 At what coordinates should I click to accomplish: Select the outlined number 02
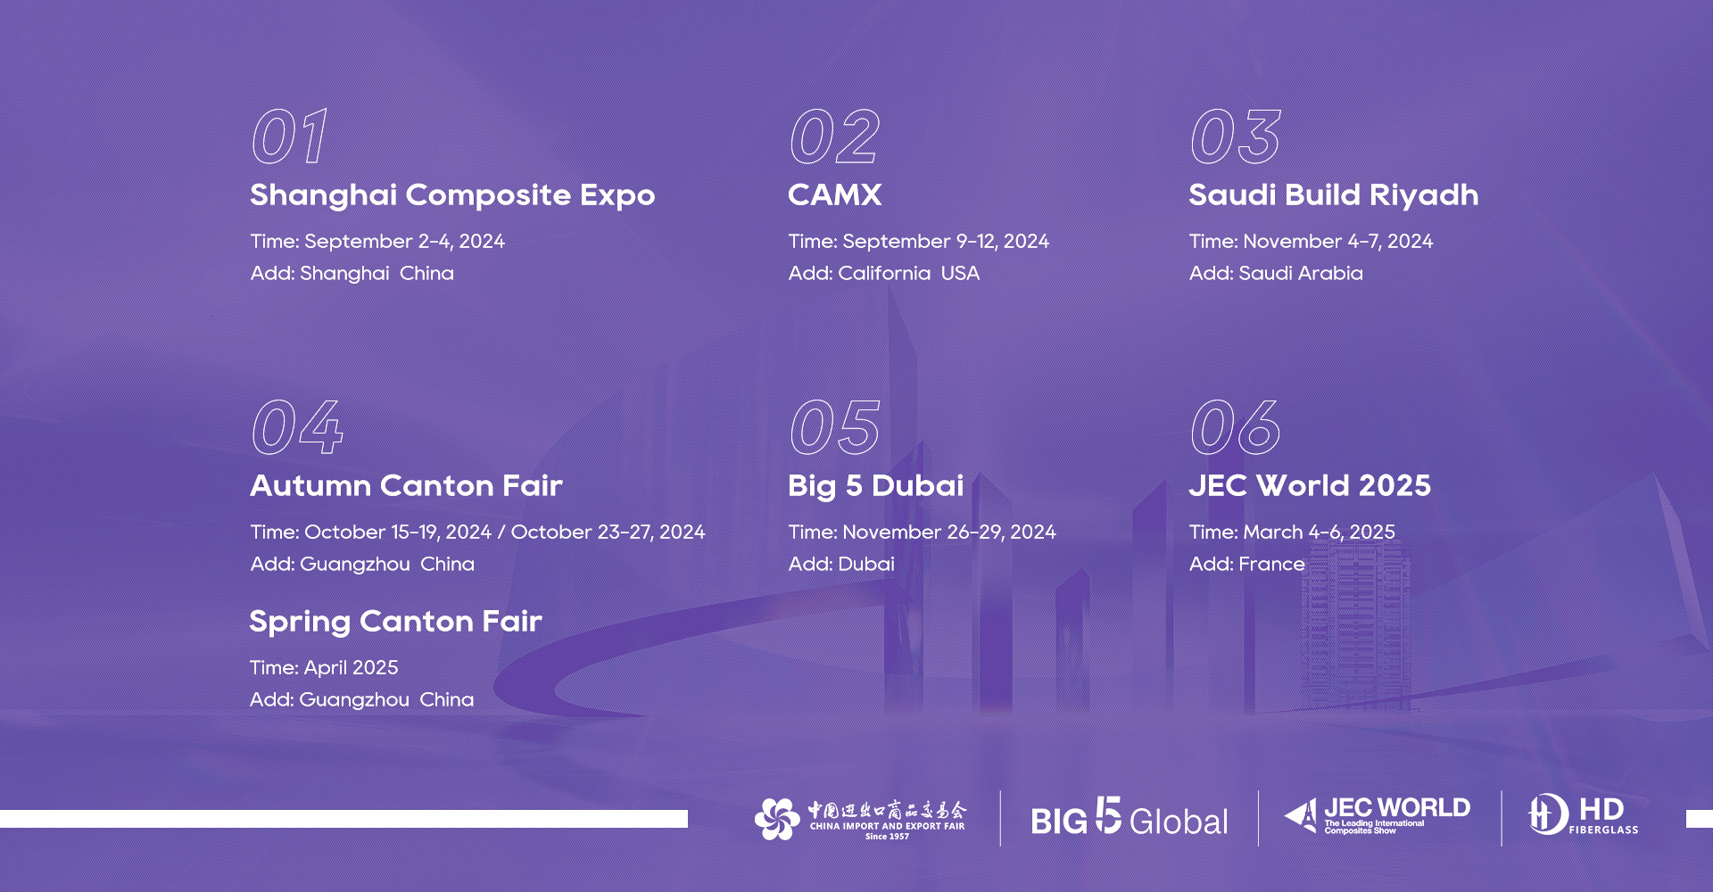835,137
